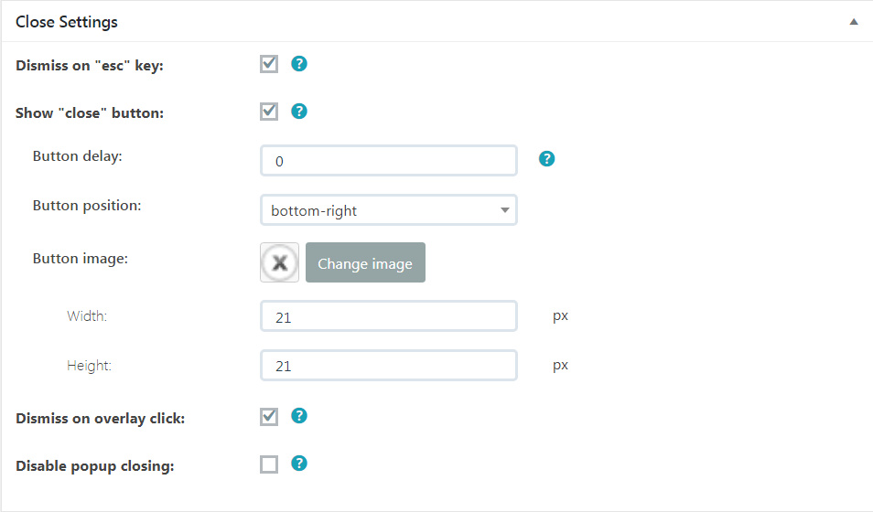The height and width of the screenshot is (512, 873).
Task: Open the Button position dropdown
Action: 389,209
